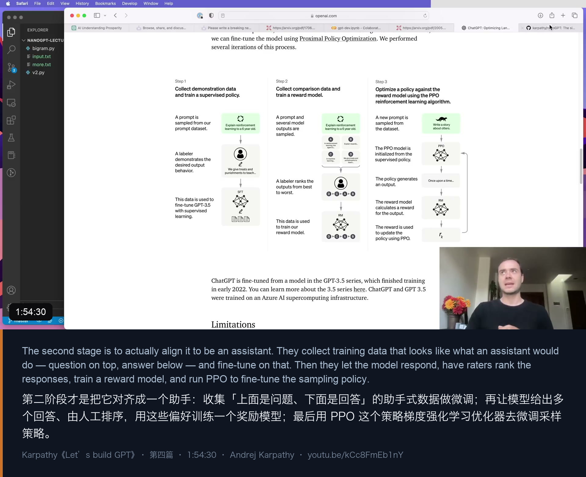Click the Safari page vertical scrollbar
Viewport: 586px width, 477px height.
click(x=581, y=166)
